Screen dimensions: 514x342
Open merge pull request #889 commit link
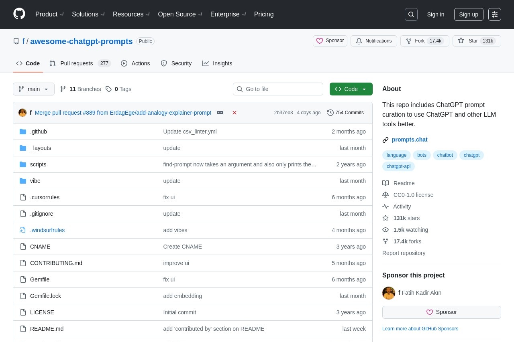pyautogui.click(x=123, y=113)
